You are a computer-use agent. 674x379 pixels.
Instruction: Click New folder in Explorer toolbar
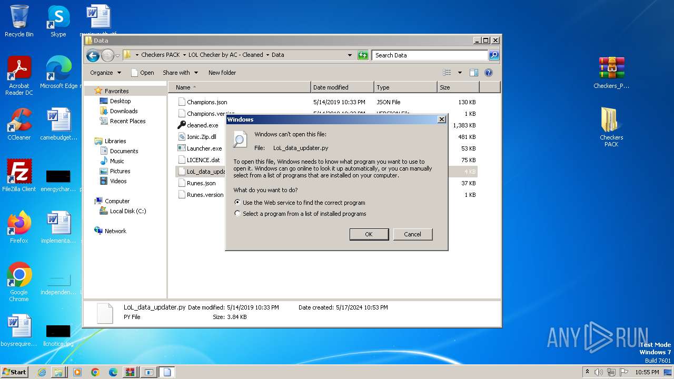pyautogui.click(x=222, y=73)
